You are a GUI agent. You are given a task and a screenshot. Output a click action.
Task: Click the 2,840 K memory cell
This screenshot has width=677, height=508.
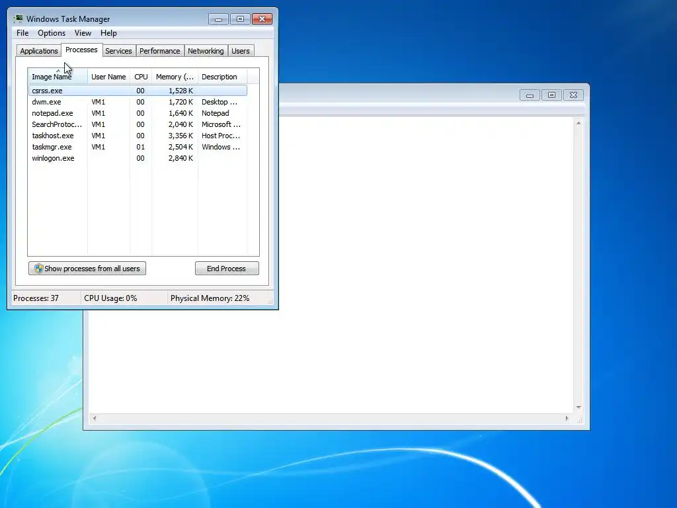coord(180,158)
